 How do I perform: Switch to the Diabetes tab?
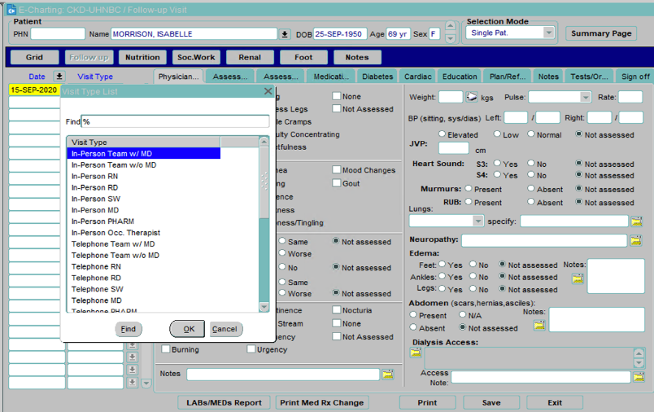coord(377,77)
